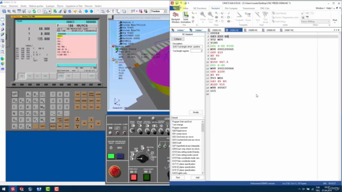The width and height of the screenshot is (342, 192).
Task: Switch to the File Compare ribbon tab
Action: point(231,9)
